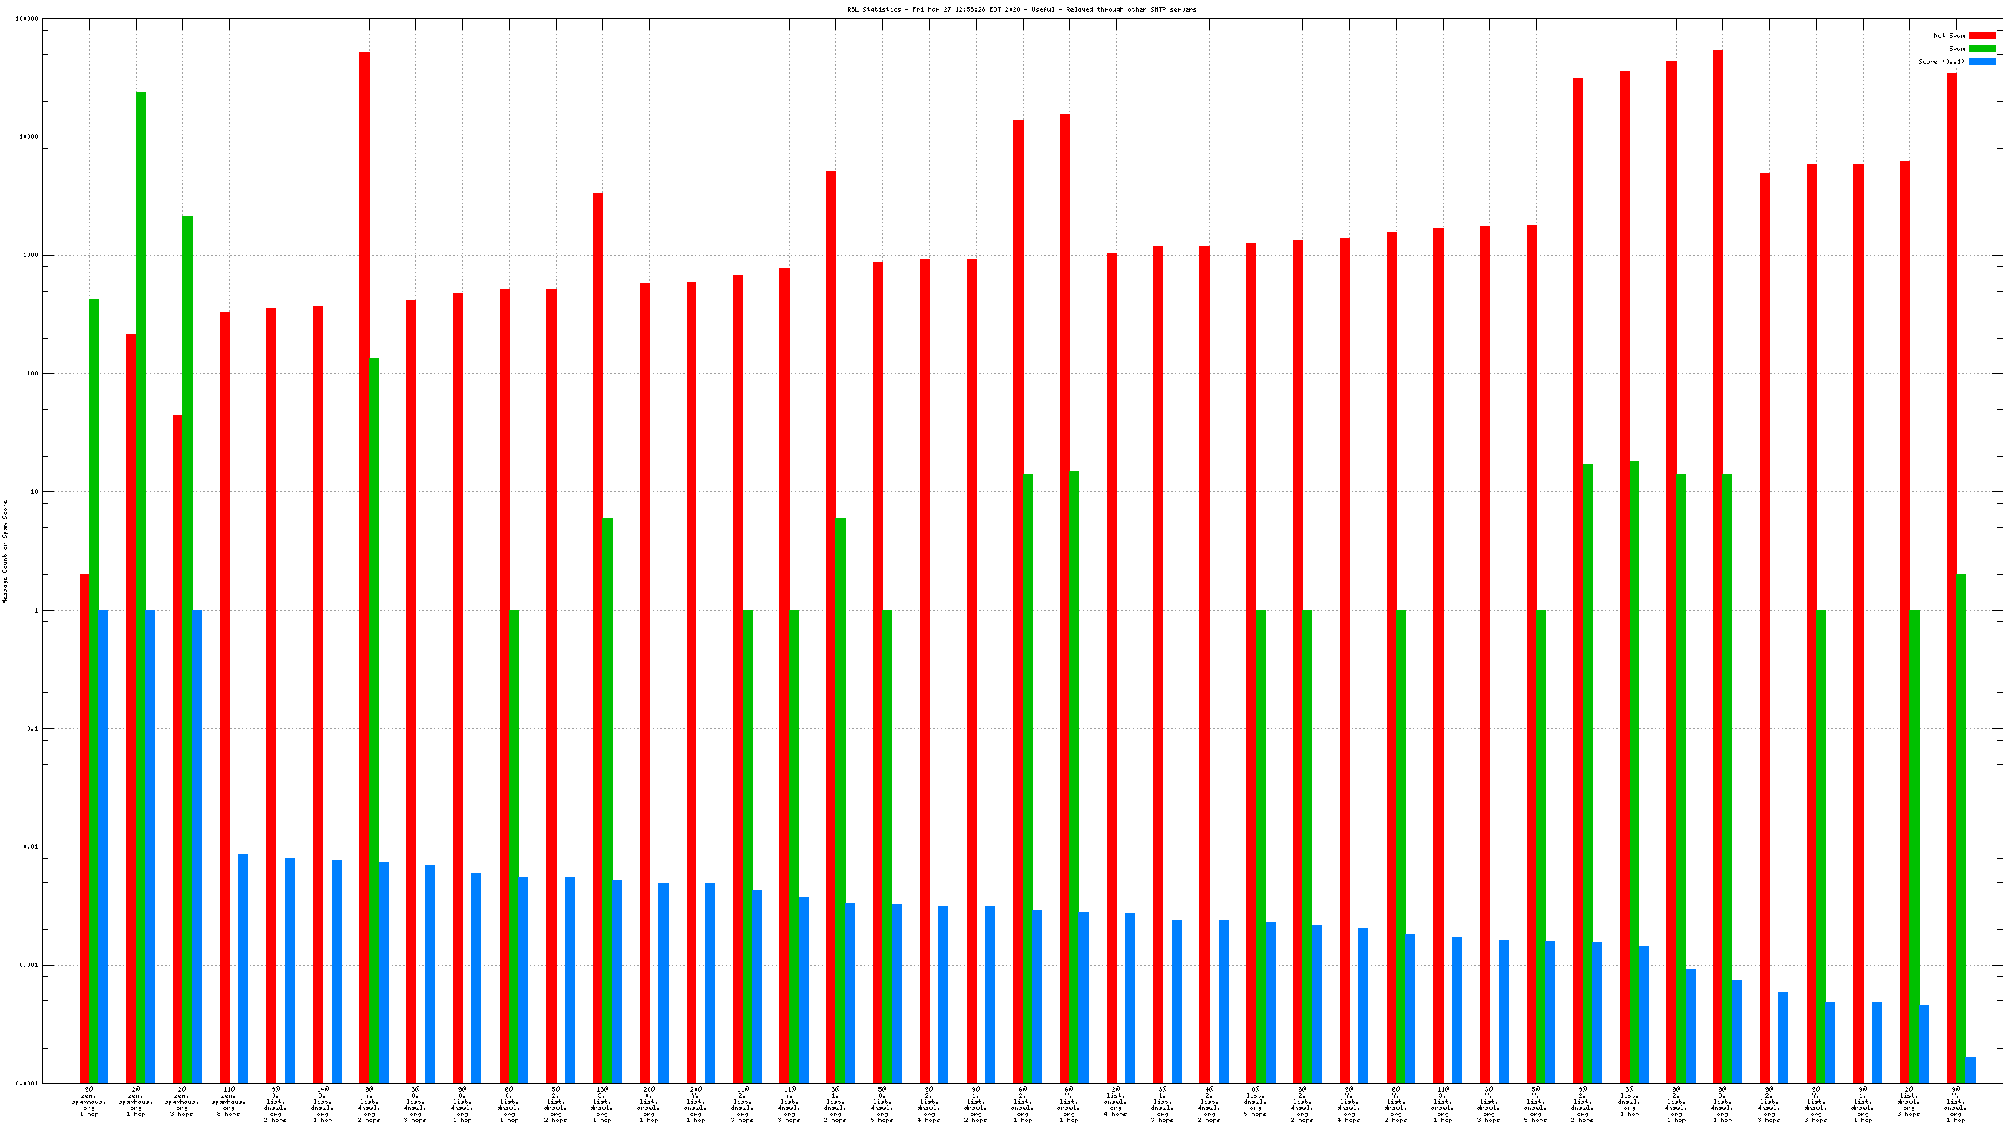The height and width of the screenshot is (1133, 2015).
Task: Click the '4@ 2.list.dnswl.org 2 hops' x-axis label
Action: (1209, 1104)
